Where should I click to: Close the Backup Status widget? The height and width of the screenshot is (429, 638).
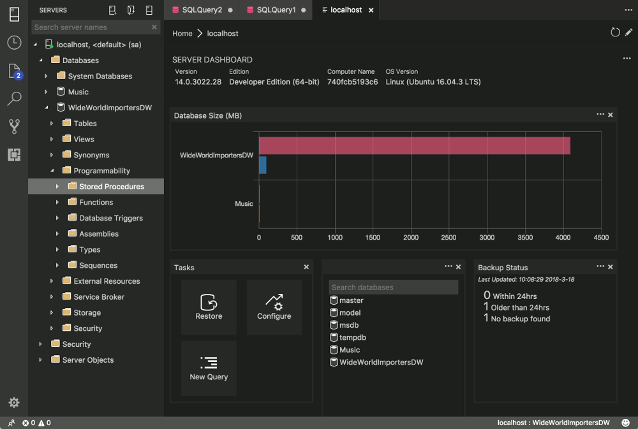point(611,266)
